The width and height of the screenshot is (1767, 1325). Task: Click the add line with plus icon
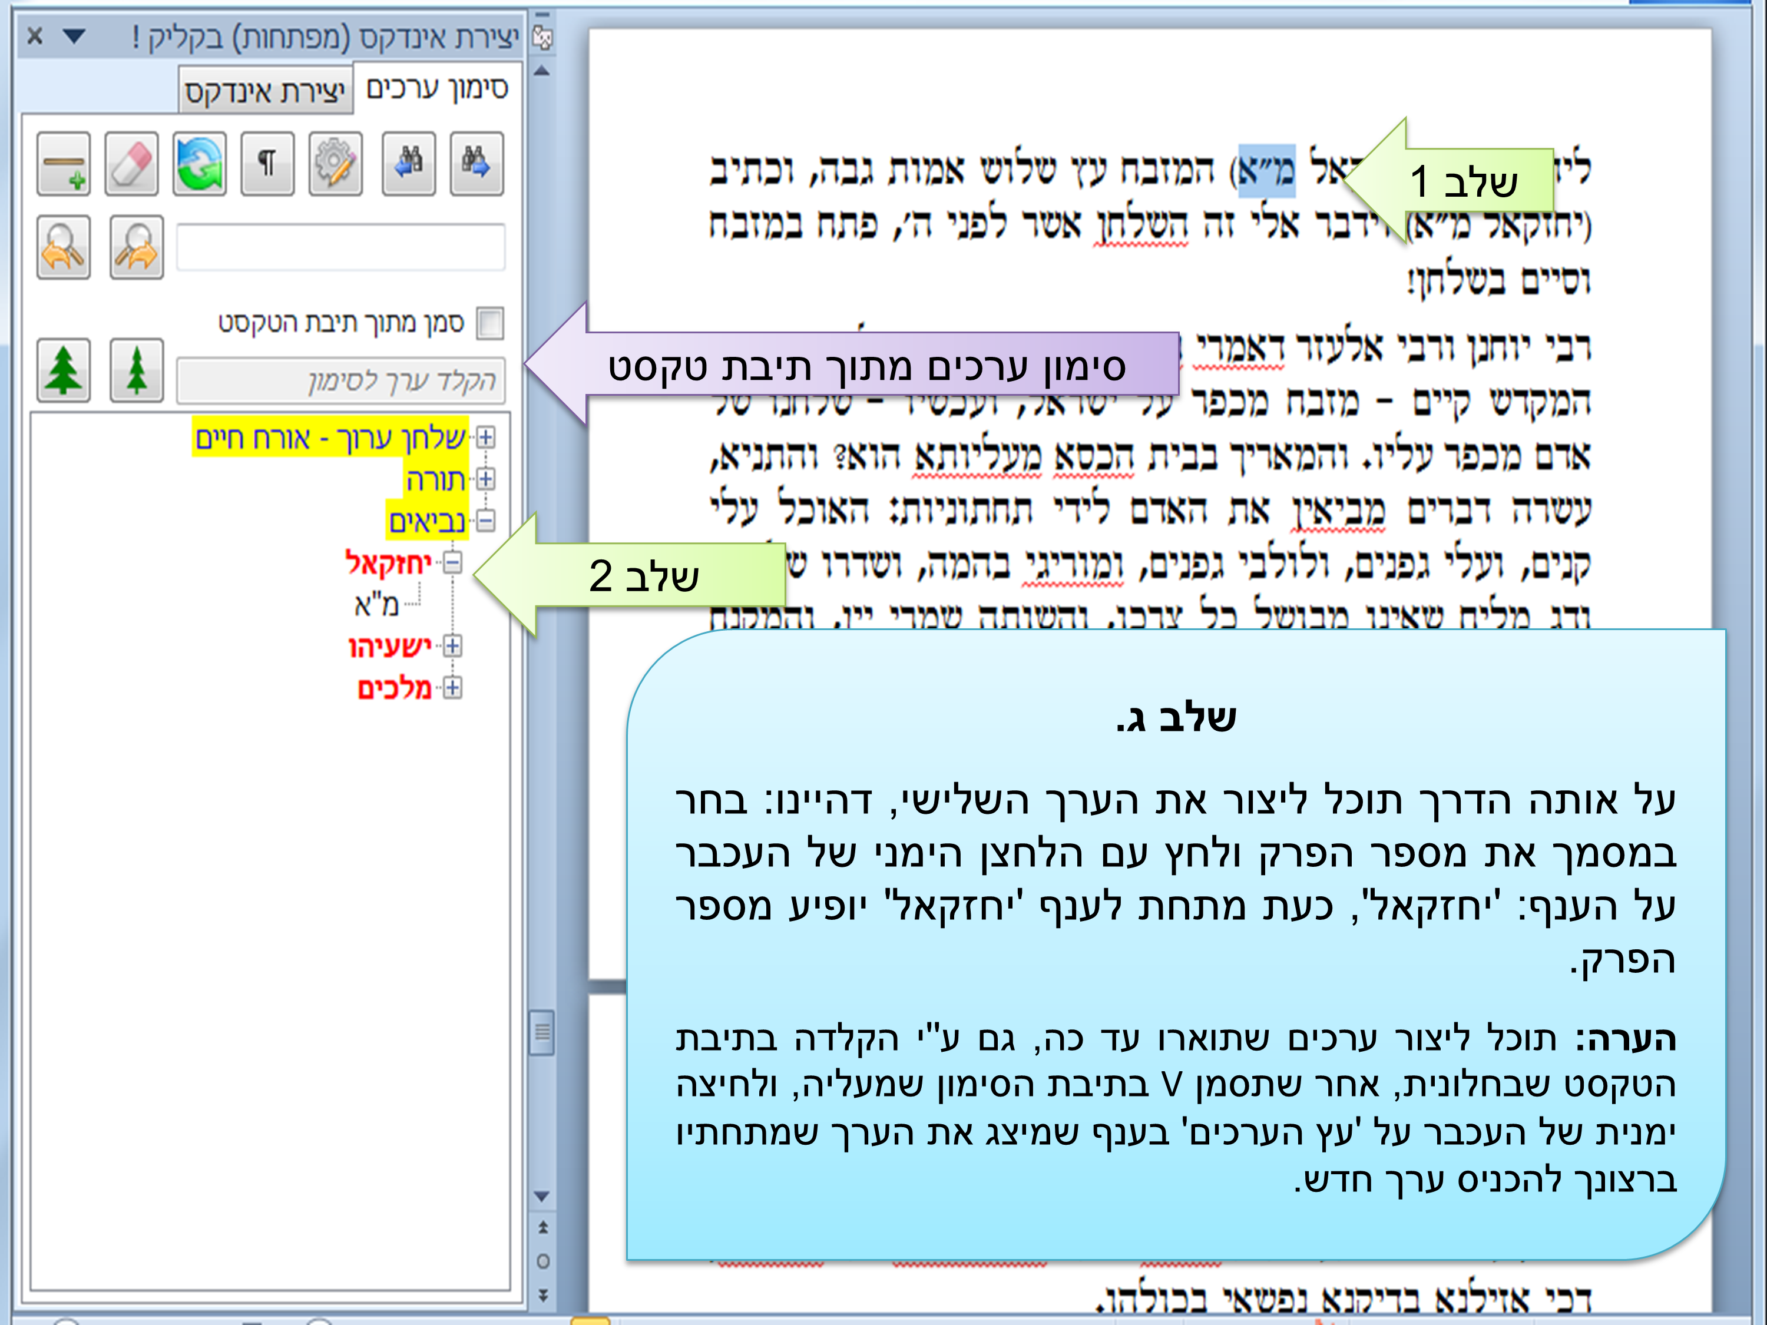[x=63, y=164]
